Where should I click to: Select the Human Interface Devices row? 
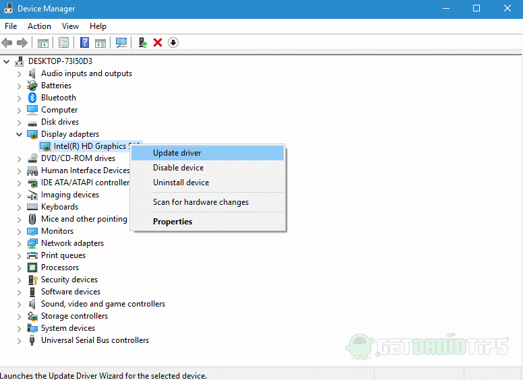(x=86, y=170)
